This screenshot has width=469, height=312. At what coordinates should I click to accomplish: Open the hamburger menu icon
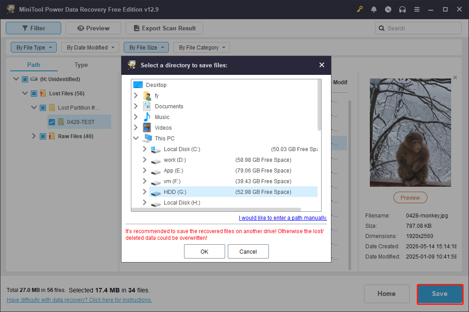coord(417,9)
